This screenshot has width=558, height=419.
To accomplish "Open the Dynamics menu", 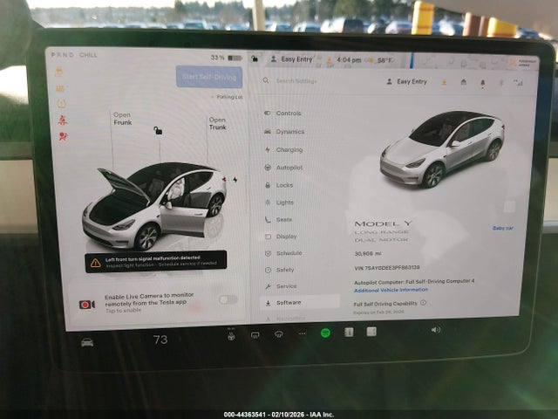I will pos(284,132).
